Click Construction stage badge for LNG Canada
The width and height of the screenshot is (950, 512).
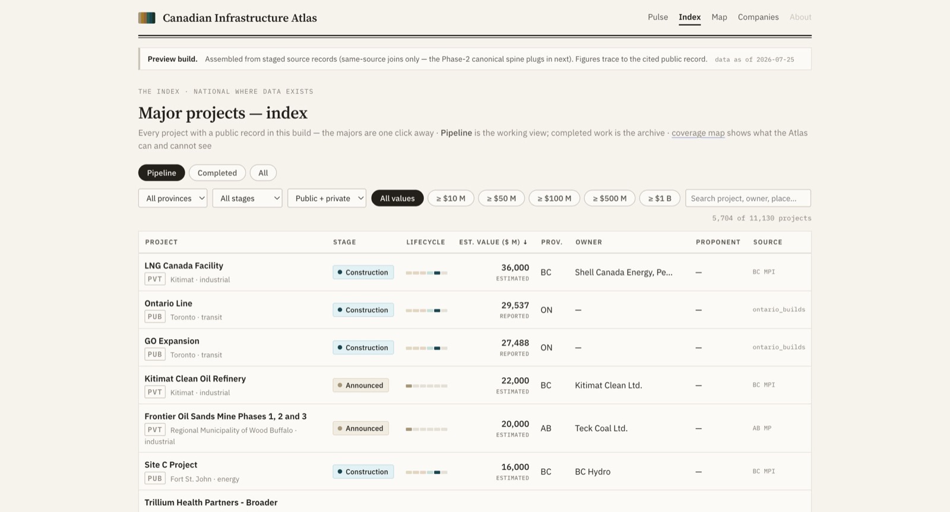click(x=363, y=272)
